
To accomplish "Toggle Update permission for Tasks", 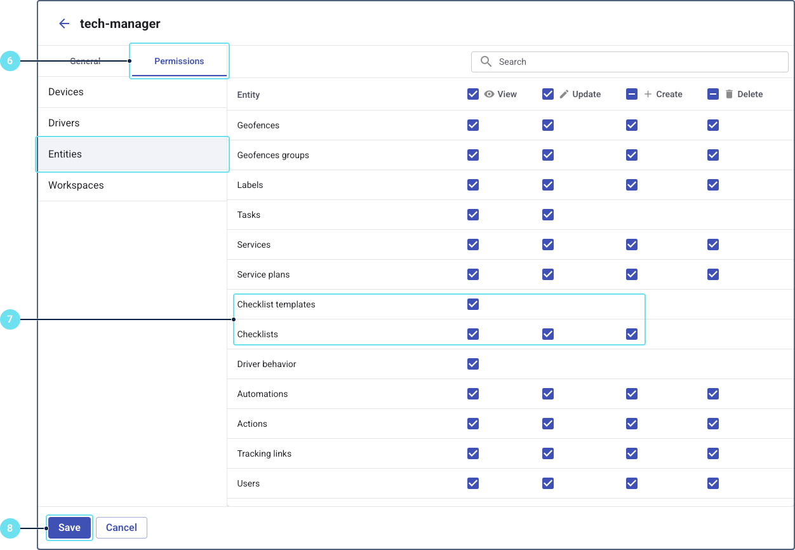I will (548, 215).
